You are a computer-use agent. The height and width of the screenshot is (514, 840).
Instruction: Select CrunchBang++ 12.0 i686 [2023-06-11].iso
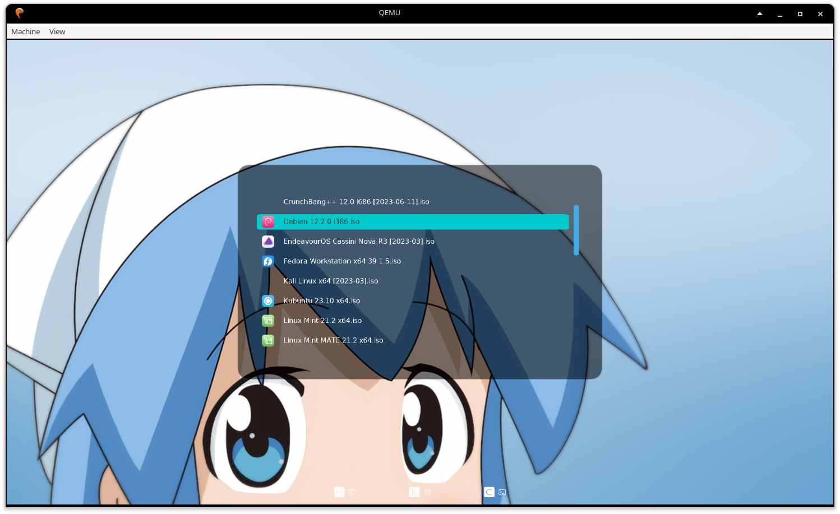pos(356,202)
